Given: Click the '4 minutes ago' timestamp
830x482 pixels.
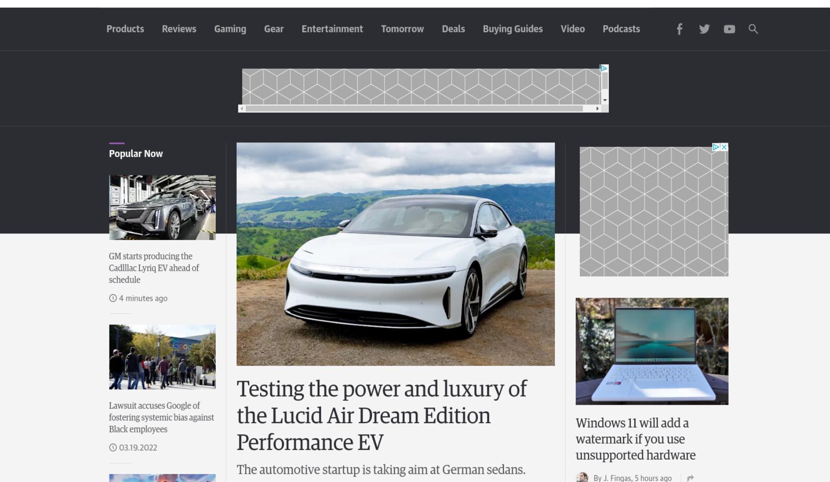Looking at the screenshot, I should pos(143,298).
